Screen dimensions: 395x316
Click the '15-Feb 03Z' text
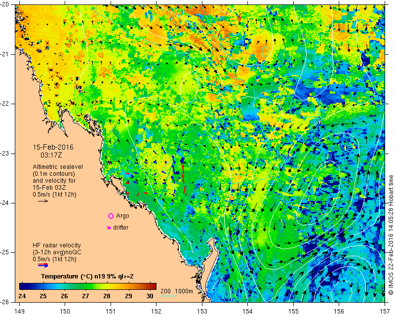[49, 188]
